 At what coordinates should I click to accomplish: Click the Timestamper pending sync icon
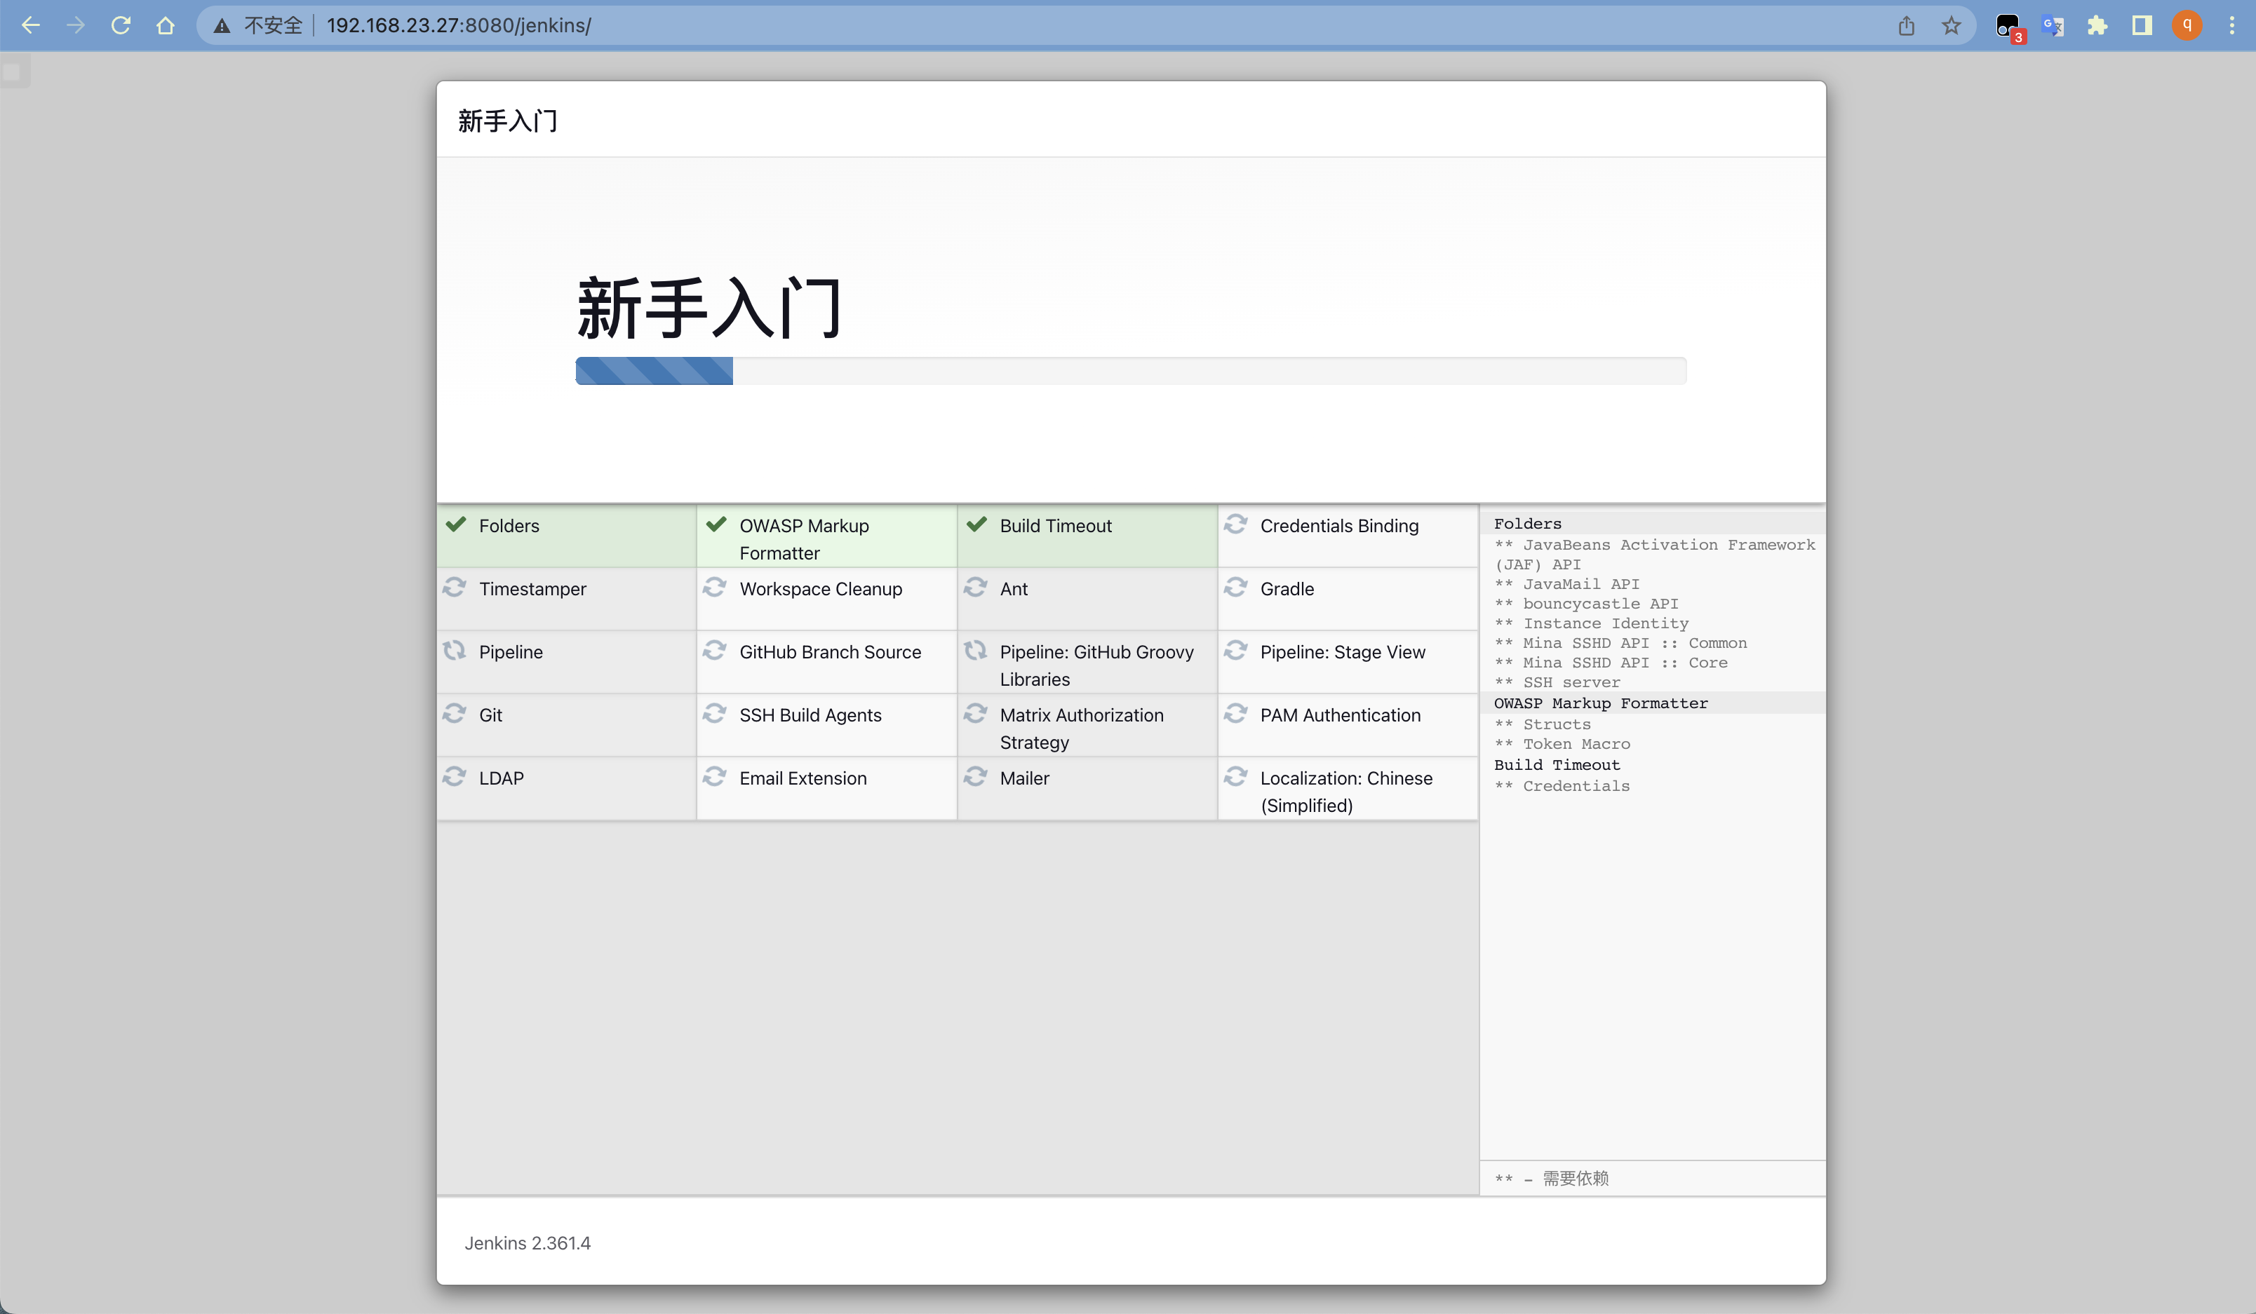click(455, 587)
